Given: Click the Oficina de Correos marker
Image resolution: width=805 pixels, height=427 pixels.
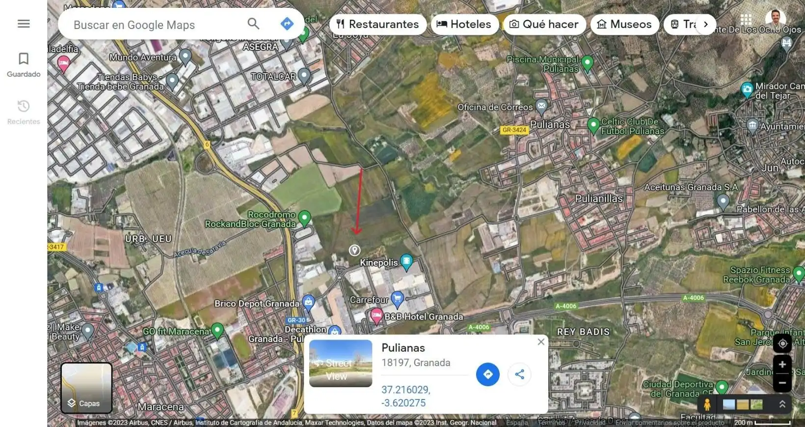Looking at the screenshot, I should pos(541,106).
